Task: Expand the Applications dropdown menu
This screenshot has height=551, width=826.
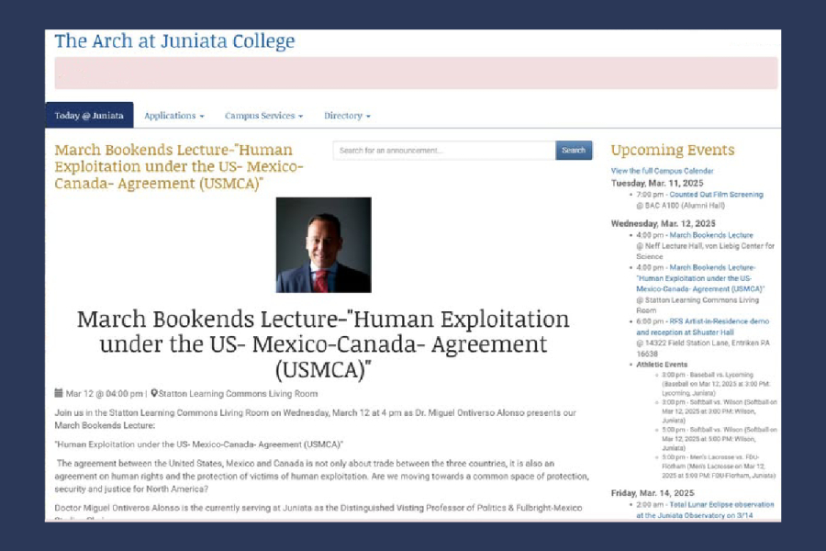Action: tap(173, 116)
